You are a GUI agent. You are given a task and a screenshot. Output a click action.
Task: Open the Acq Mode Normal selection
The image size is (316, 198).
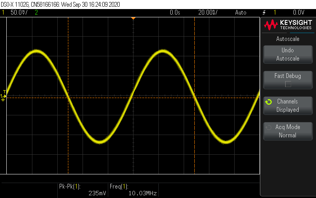point(288,131)
